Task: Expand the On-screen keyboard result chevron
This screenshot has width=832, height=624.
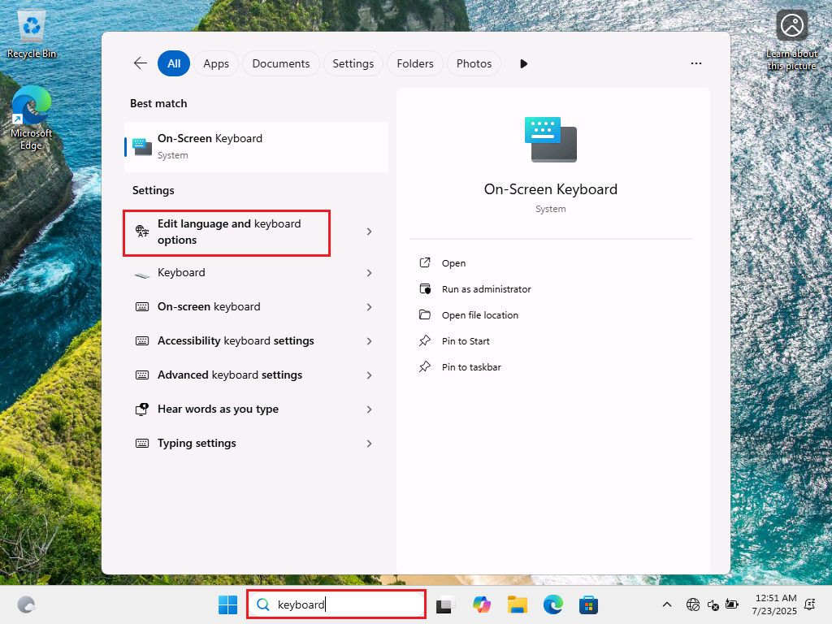Action: click(370, 307)
